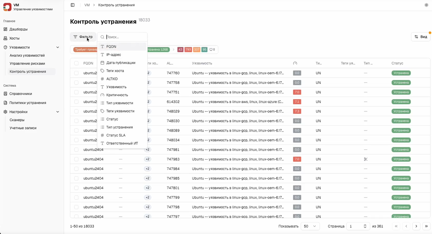Click the criticality gauge column header icon
432x234 pixels.
point(295,63)
